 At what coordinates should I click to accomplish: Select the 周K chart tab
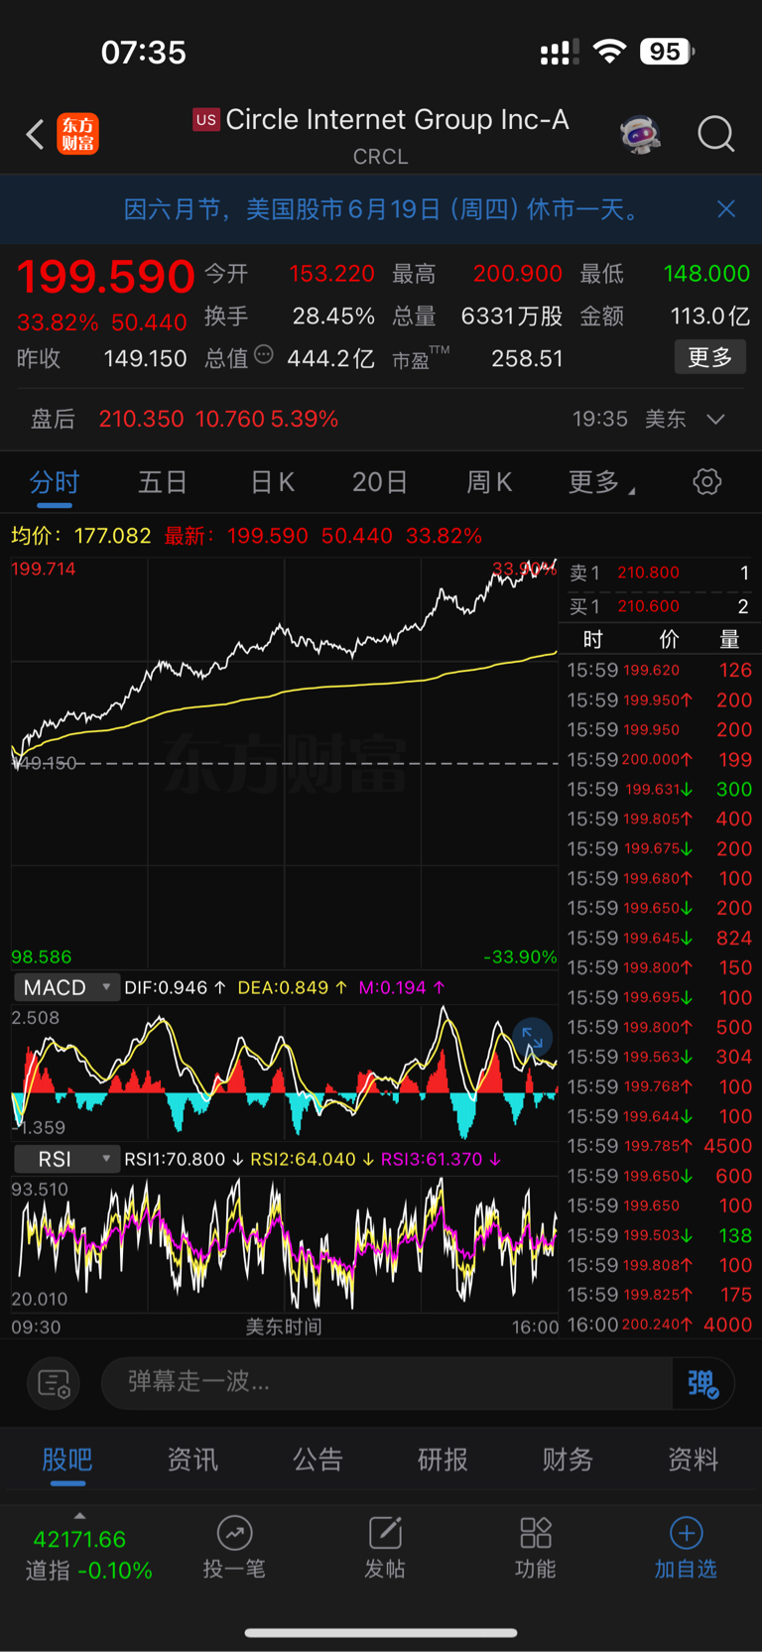pos(489,482)
